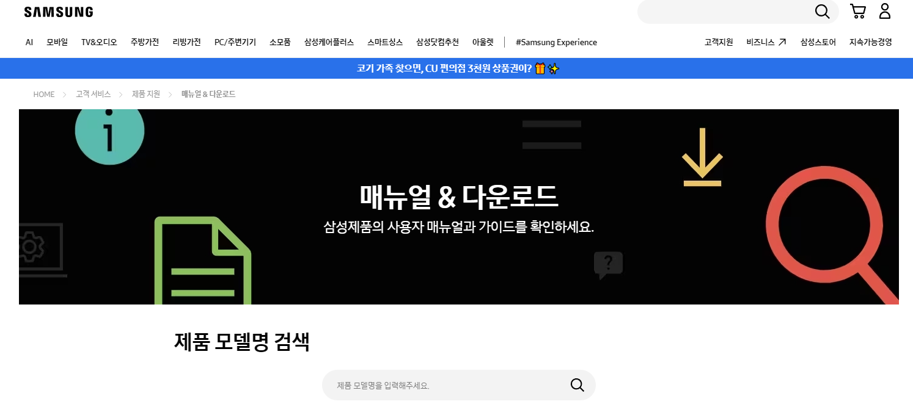
Task: Select the TV&오디오 category
Action: [x=99, y=42]
